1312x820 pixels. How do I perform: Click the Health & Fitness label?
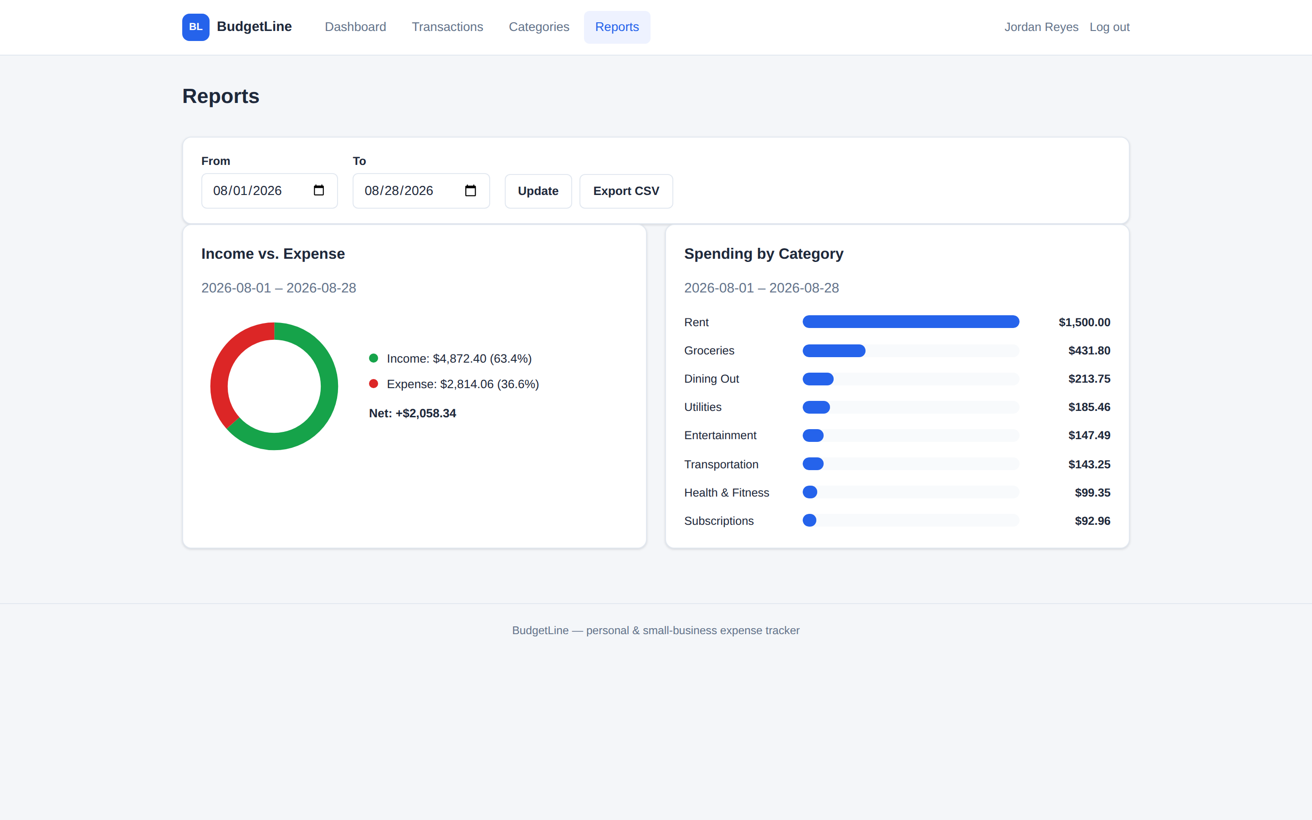[x=727, y=492]
